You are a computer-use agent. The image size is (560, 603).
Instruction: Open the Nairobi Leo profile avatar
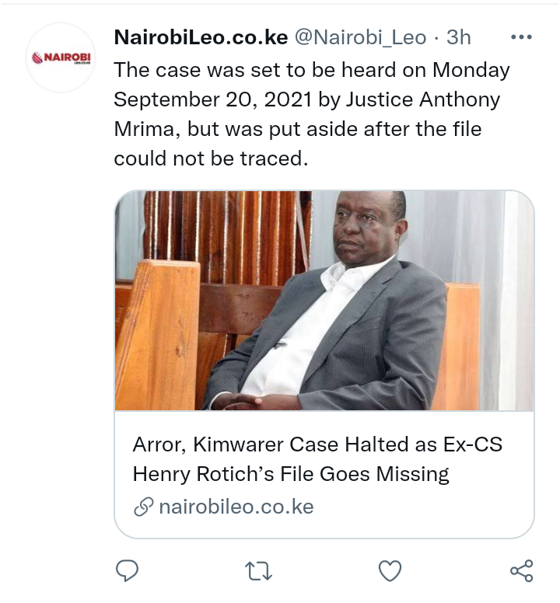point(61,58)
